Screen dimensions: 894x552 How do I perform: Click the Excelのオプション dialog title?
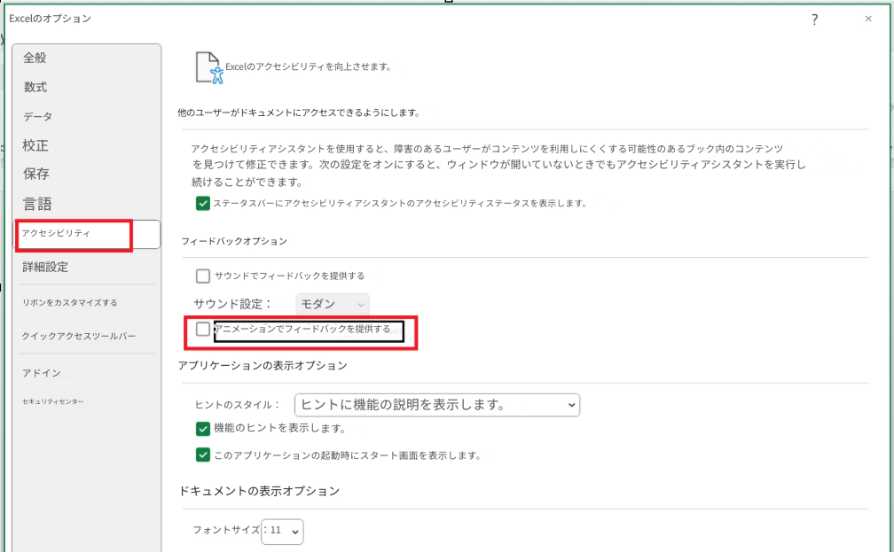click(x=51, y=19)
